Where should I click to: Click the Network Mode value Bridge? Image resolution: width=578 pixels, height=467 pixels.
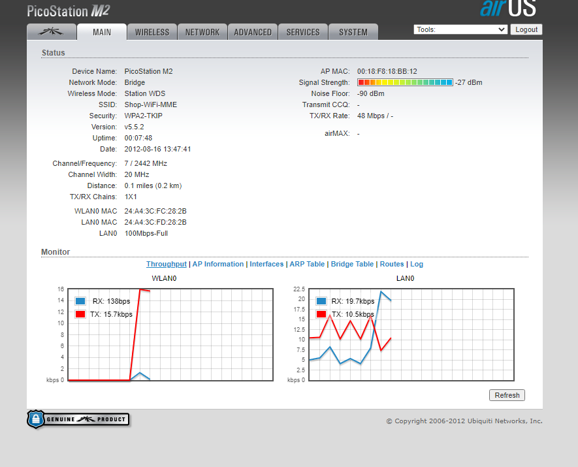135,82
